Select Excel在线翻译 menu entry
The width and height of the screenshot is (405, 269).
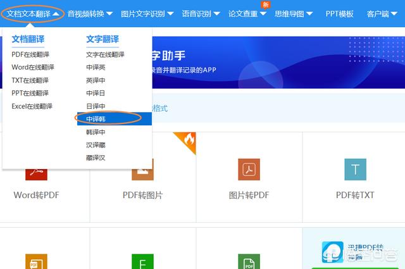click(x=32, y=106)
